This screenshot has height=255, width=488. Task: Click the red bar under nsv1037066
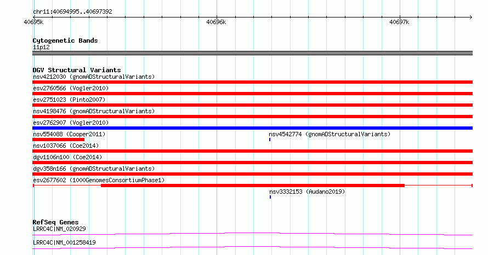pos(252,151)
